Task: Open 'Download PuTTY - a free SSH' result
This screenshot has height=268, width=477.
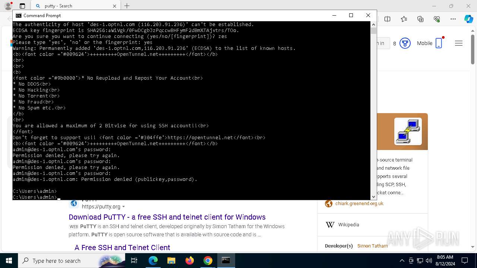Action: click(167, 217)
